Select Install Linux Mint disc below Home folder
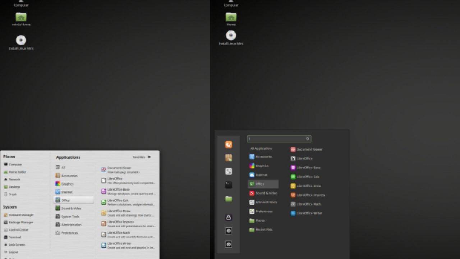Image resolution: width=460 pixels, height=259 pixels. pos(231,38)
